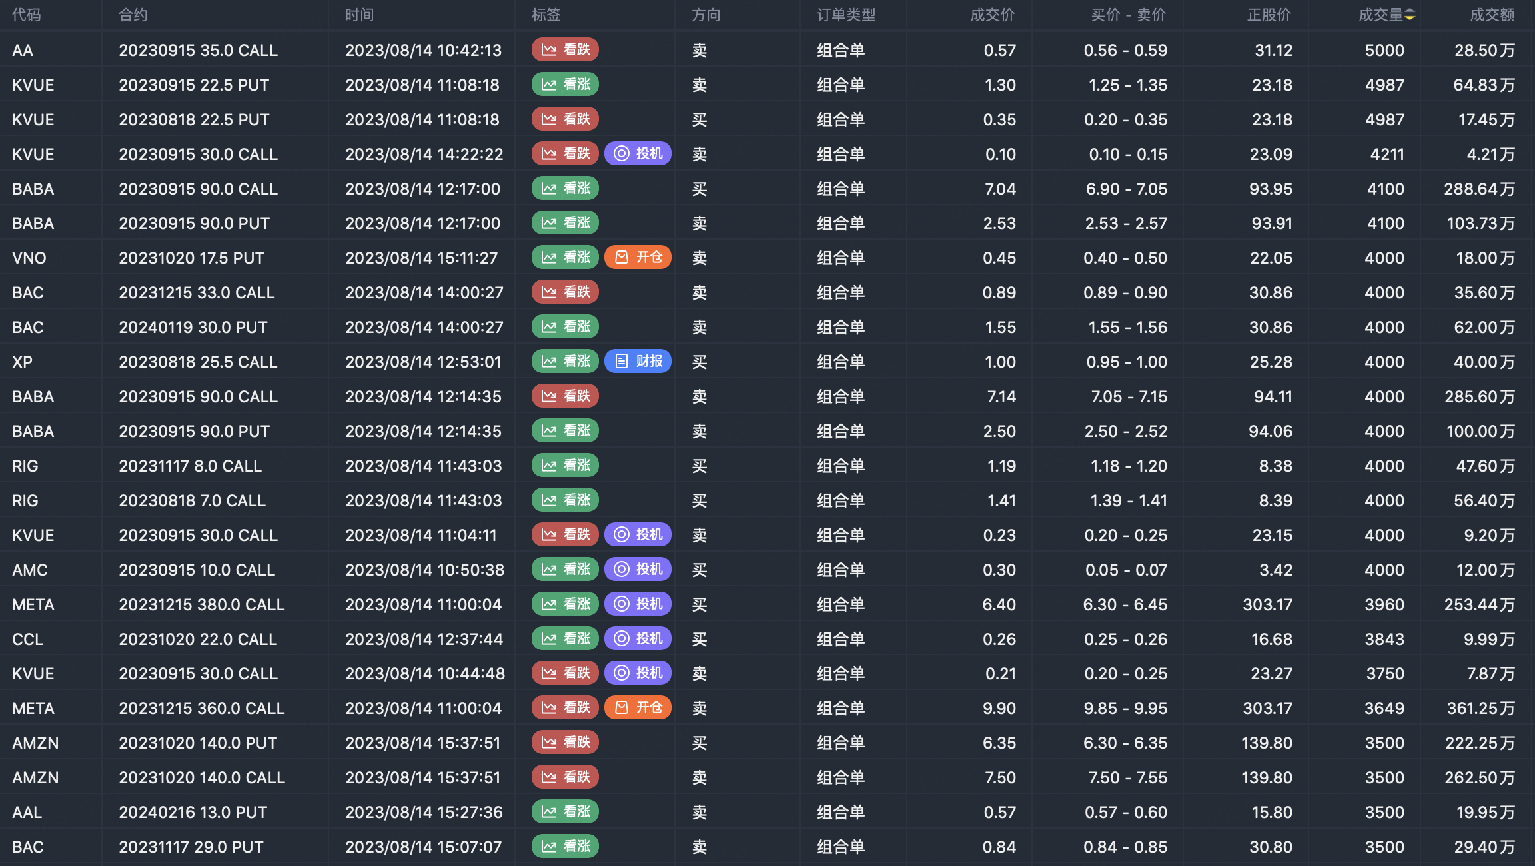Open the VNO ticker symbol
The image size is (1535, 866).
click(x=29, y=258)
